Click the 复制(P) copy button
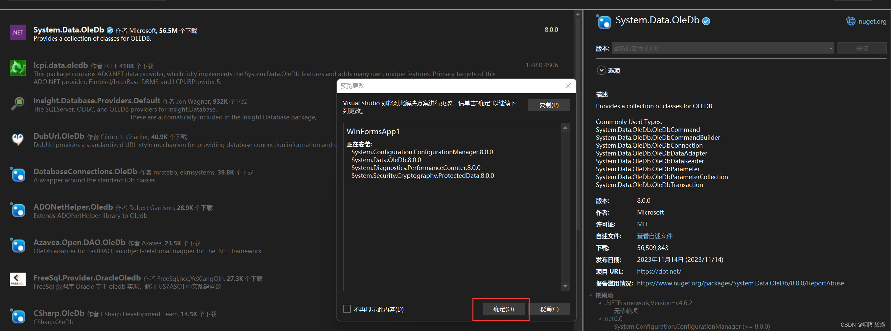This screenshot has width=891, height=331. coord(549,105)
